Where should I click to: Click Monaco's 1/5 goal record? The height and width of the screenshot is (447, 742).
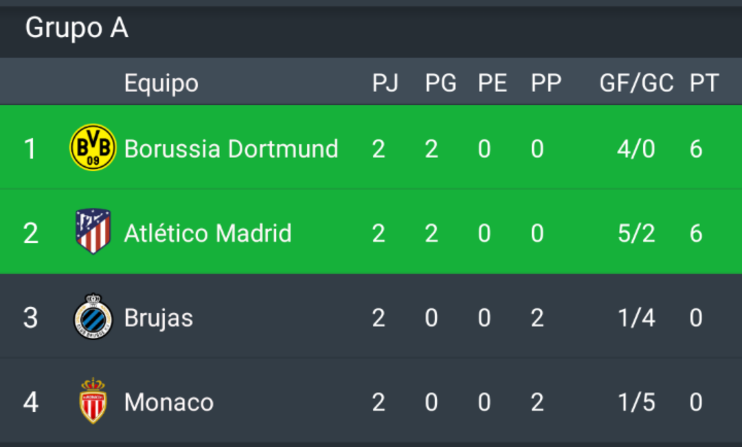point(636,402)
